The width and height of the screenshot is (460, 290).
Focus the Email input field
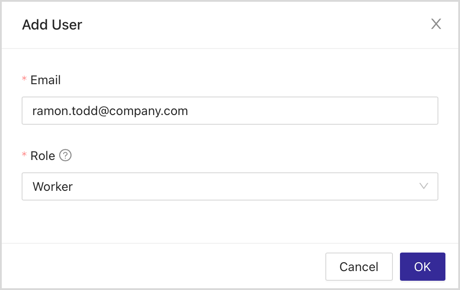point(265,111)
